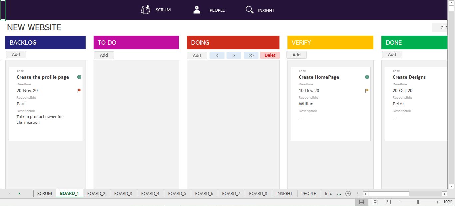Click 'Create HomePage' task title
The width and height of the screenshot is (455, 206).
319,77
